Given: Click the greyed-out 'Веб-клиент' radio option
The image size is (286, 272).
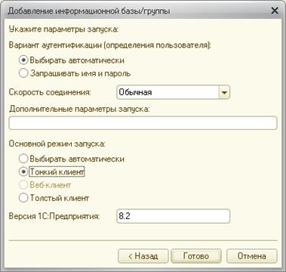Looking at the screenshot, I should pyautogui.click(x=23, y=185).
